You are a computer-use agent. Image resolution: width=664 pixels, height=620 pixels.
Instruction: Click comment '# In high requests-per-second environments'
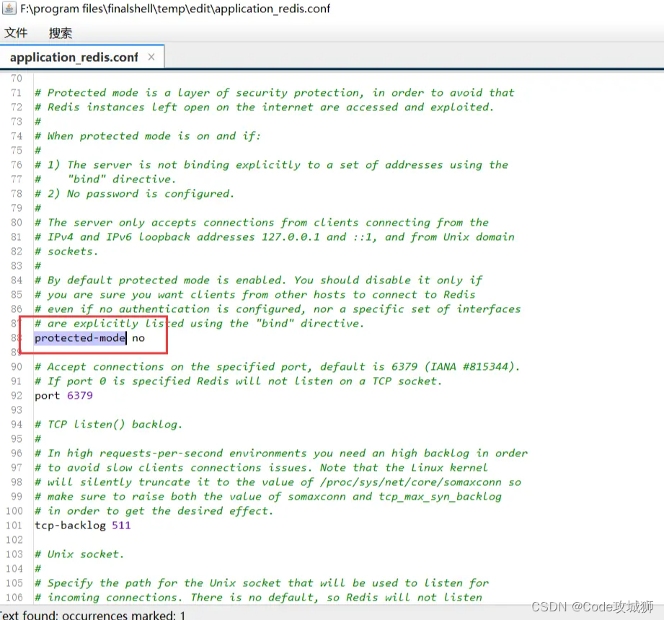[x=281, y=453]
